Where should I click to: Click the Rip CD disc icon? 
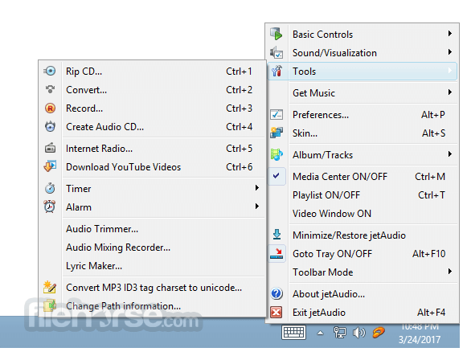[50, 72]
